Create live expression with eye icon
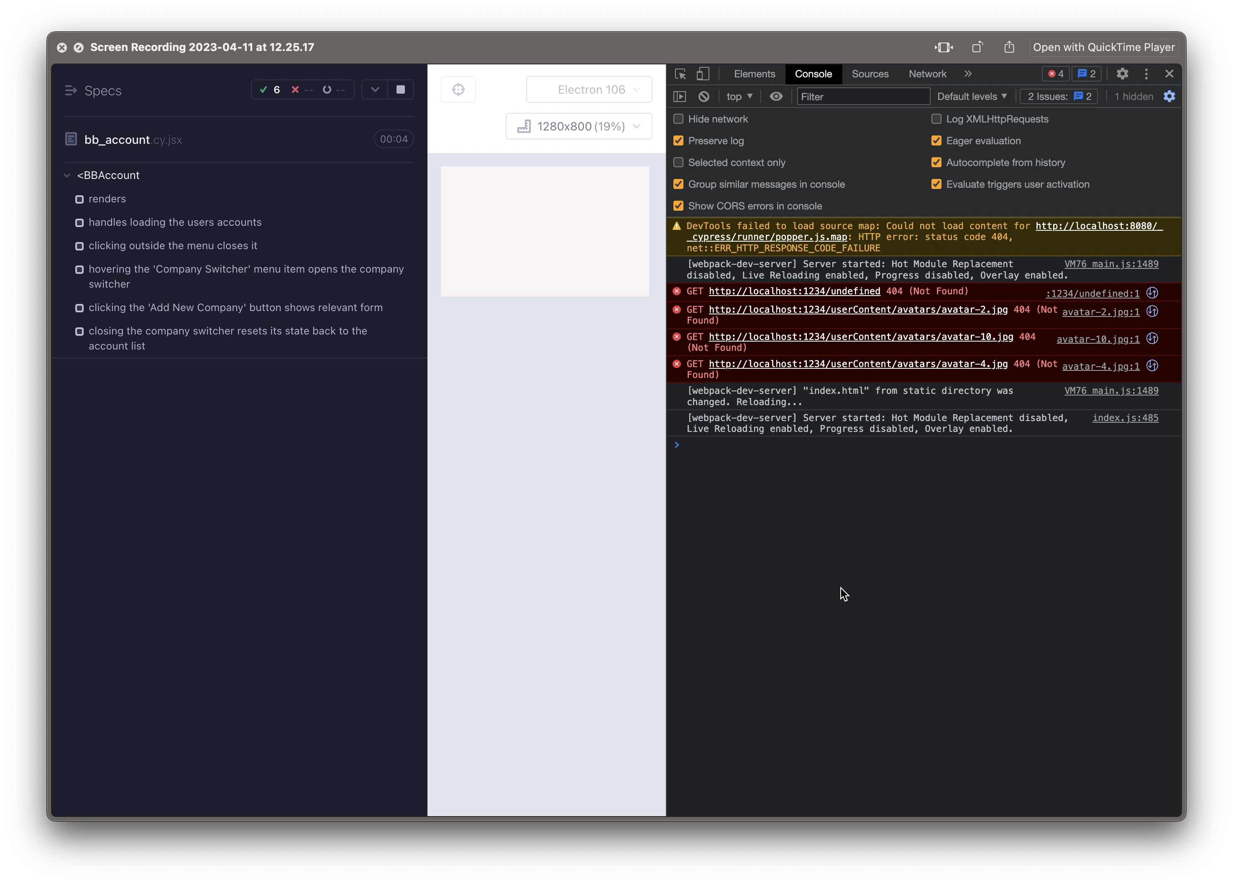 (x=776, y=97)
